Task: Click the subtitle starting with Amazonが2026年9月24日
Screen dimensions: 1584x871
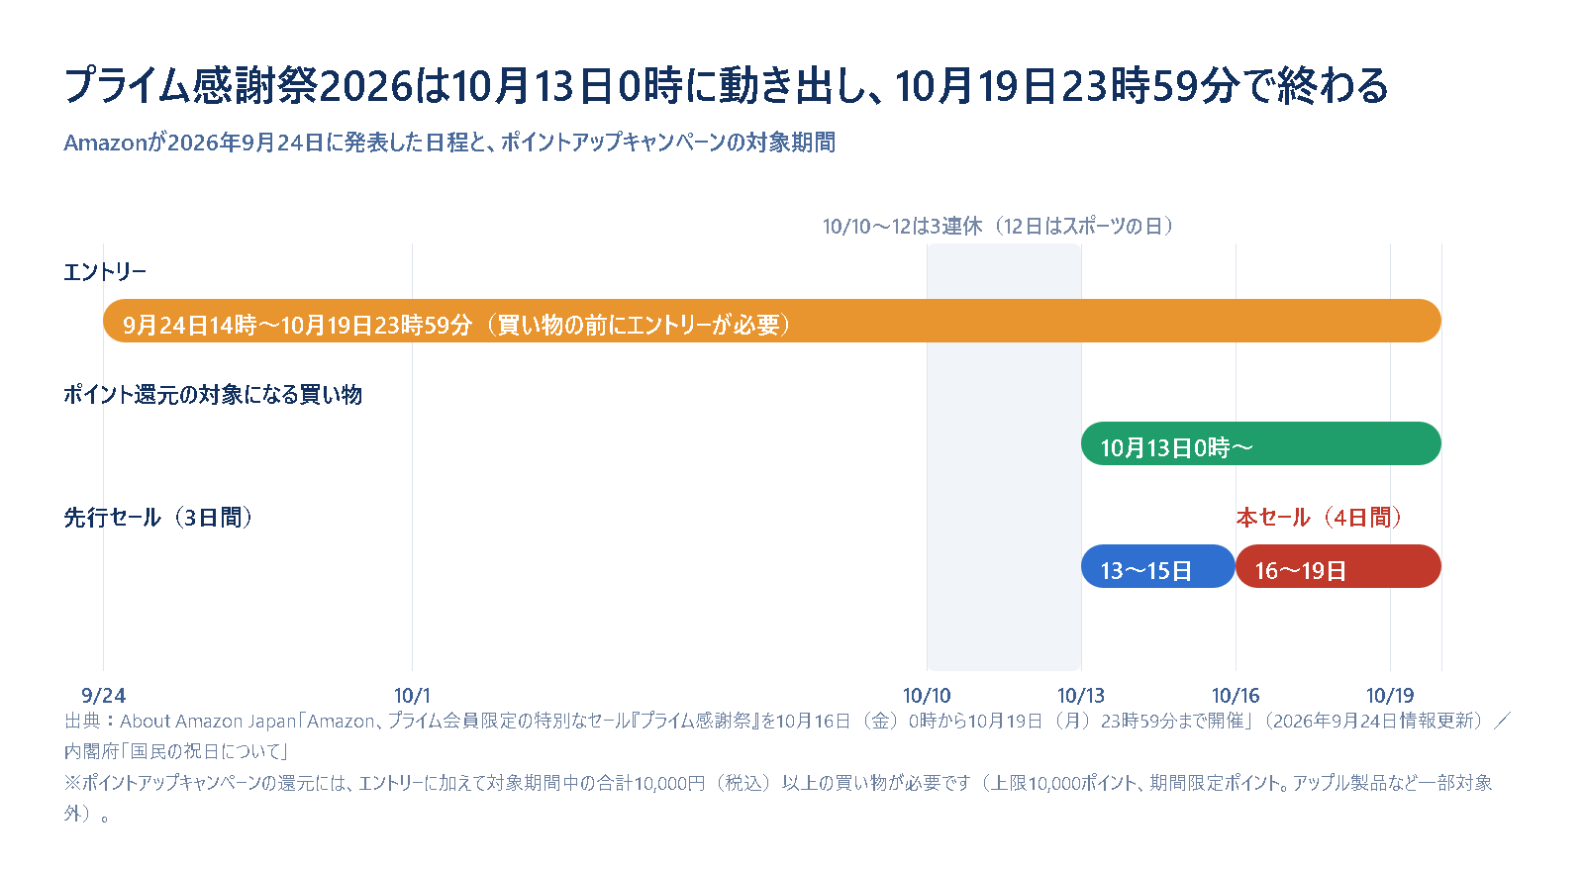Action: pos(449,143)
